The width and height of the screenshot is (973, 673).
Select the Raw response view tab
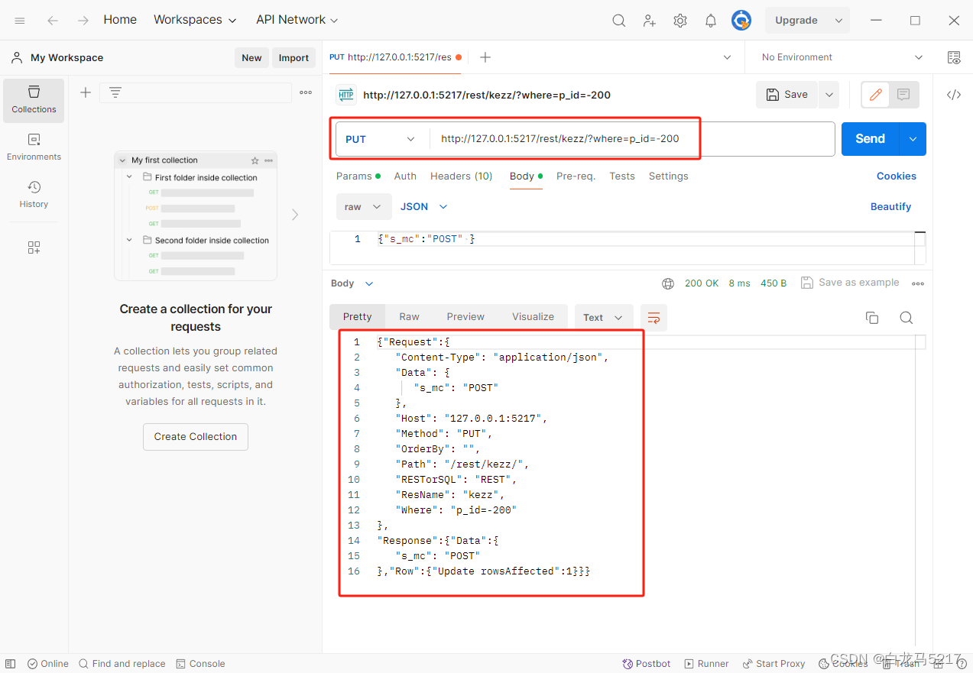tap(409, 317)
